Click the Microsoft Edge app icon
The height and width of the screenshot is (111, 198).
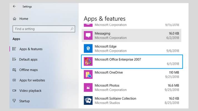tap(88, 48)
